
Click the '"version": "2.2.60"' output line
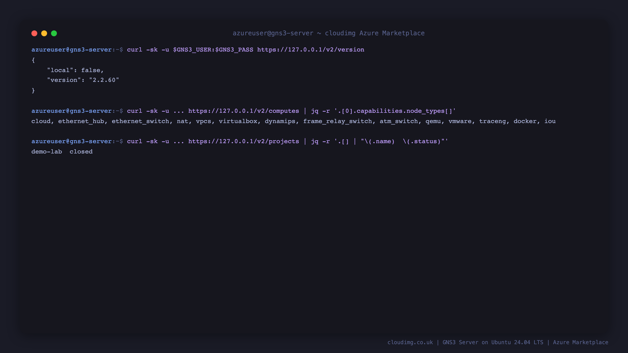pos(83,80)
